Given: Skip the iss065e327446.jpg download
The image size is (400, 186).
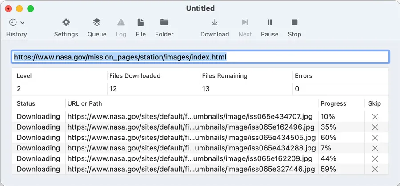Looking at the screenshot, I should click(x=375, y=169).
